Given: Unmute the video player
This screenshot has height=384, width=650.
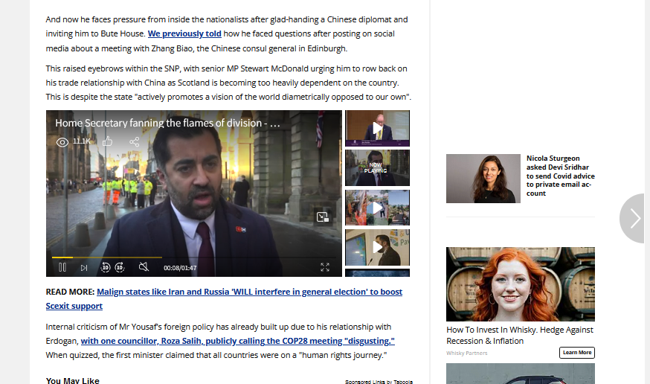Looking at the screenshot, I should (144, 267).
